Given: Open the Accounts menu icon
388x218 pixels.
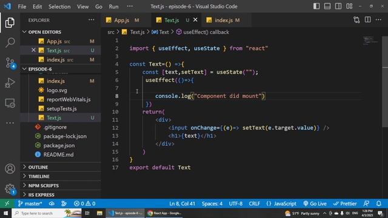Looking at the screenshot, I should (10, 169).
